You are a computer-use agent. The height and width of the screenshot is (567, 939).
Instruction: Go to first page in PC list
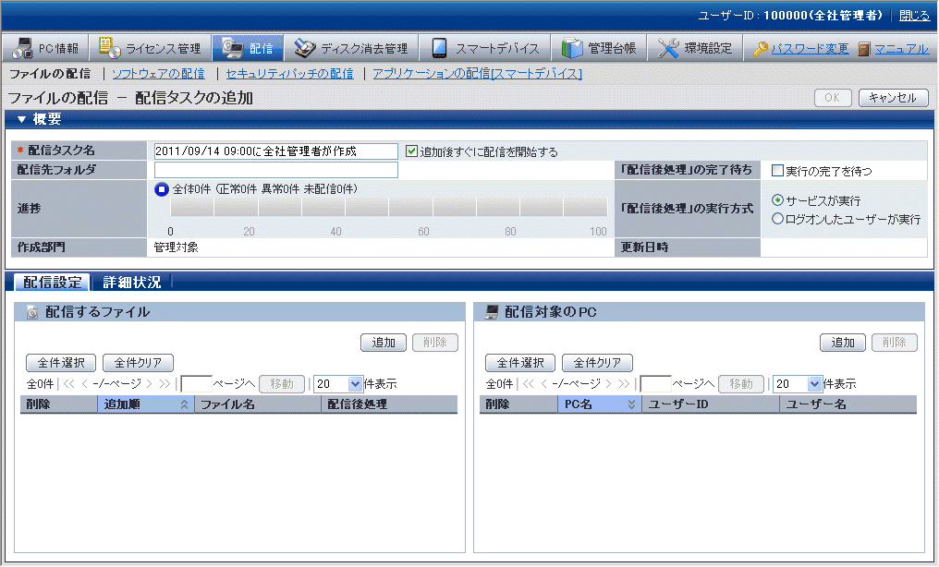[529, 384]
